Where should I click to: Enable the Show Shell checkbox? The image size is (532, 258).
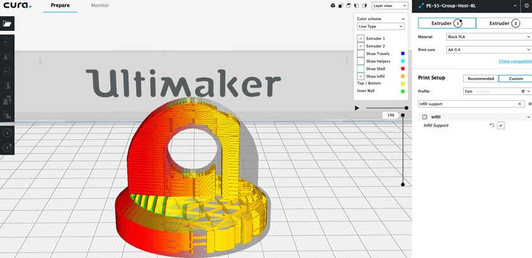pyautogui.click(x=361, y=69)
